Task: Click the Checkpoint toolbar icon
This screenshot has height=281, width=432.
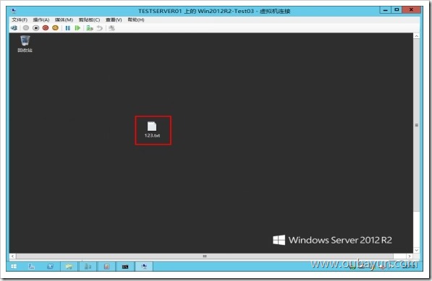Action: click(90, 27)
